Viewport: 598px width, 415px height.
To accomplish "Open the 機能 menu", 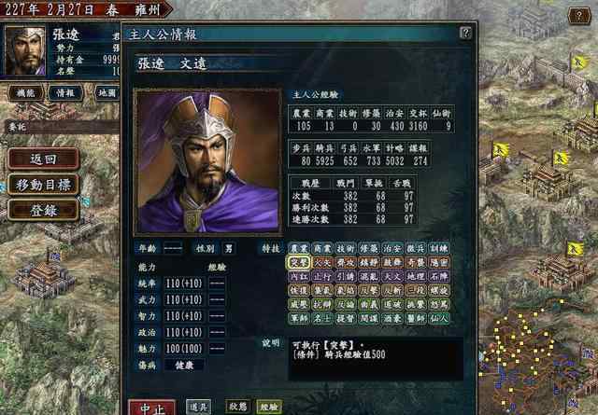I will coord(25,93).
